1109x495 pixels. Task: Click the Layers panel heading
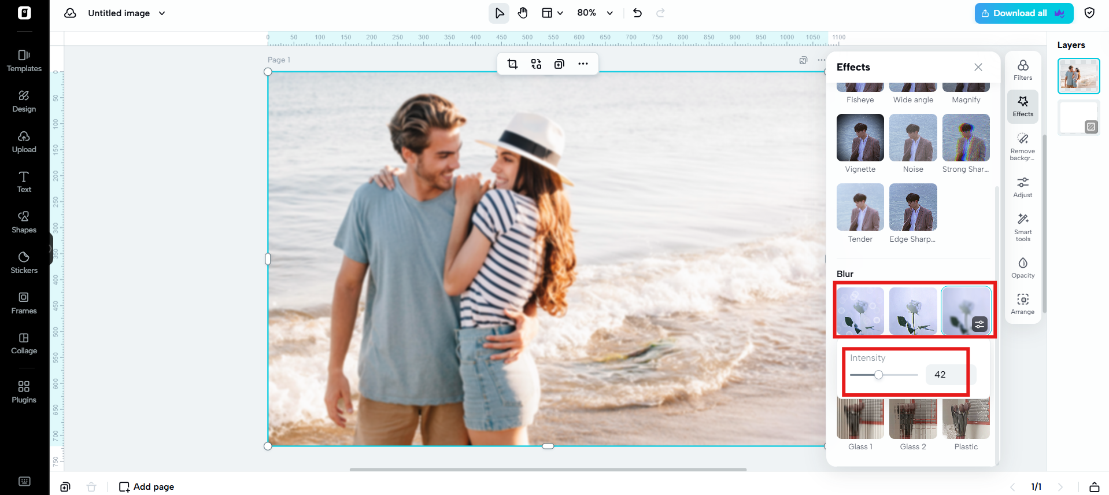pos(1071,45)
